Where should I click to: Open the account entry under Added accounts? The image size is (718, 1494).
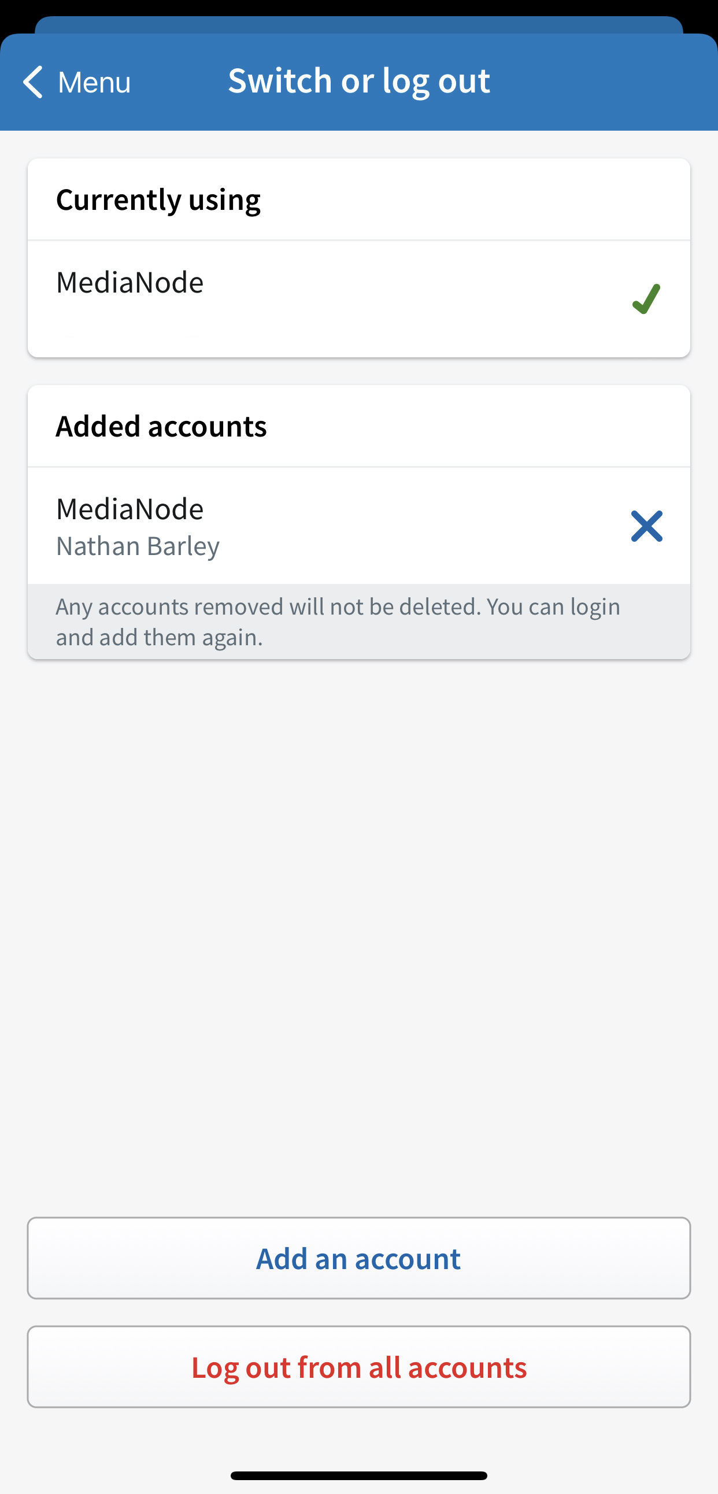coord(232,526)
